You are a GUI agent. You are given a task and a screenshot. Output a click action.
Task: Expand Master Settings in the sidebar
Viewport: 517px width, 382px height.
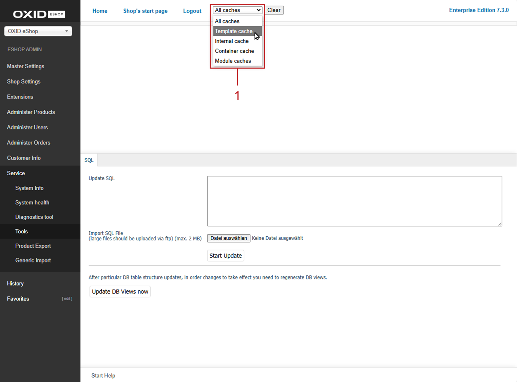(26, 66)
